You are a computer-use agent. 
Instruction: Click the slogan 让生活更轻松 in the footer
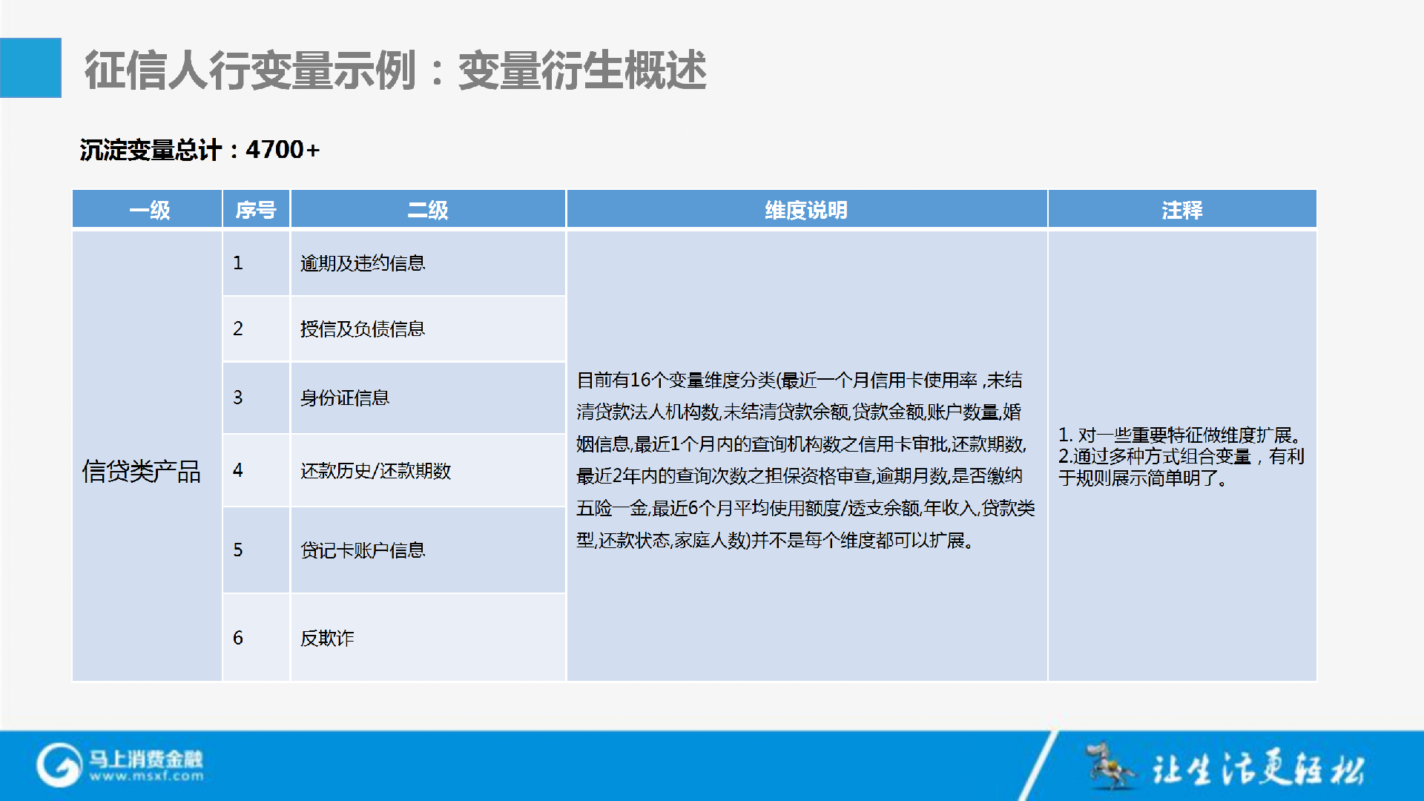pyautogui.click(x=1259, y=768)
